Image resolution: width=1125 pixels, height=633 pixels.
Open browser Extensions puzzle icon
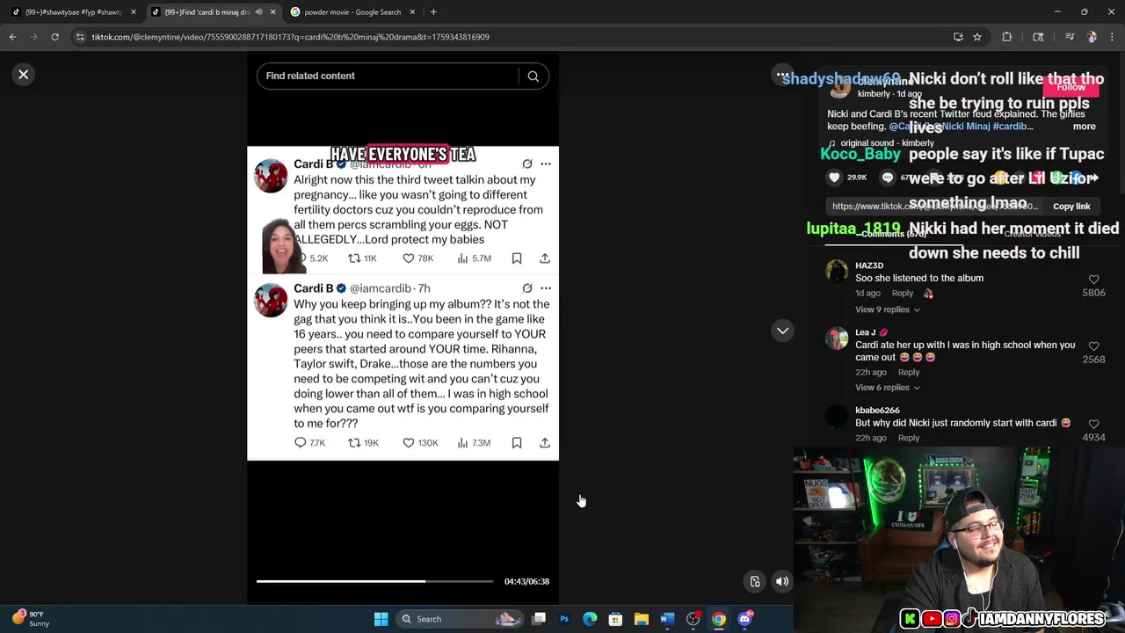[1007, 37]
